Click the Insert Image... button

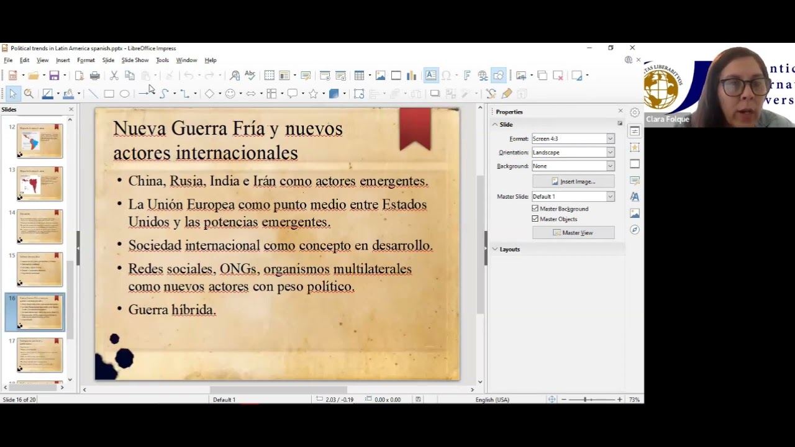[573, 181]
